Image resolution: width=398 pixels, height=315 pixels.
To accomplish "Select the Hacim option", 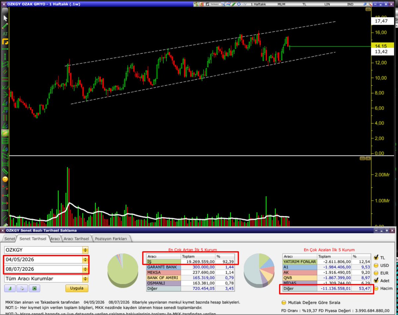I will click(x=376, y=289).
